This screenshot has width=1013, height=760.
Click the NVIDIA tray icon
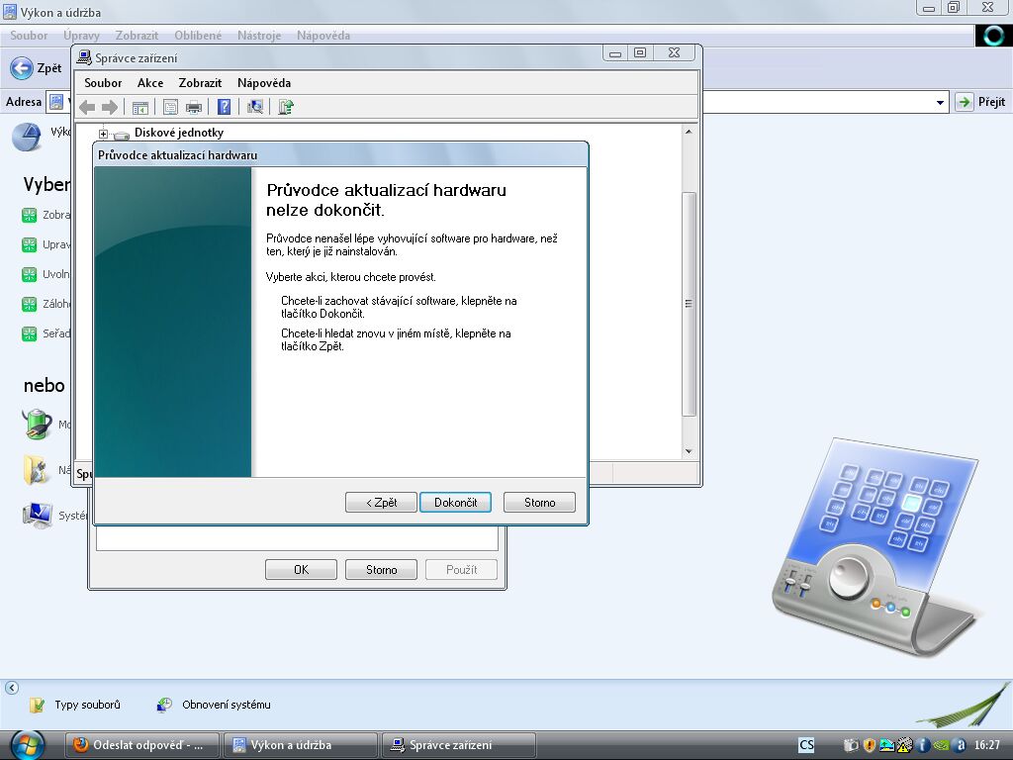[942, 745]
